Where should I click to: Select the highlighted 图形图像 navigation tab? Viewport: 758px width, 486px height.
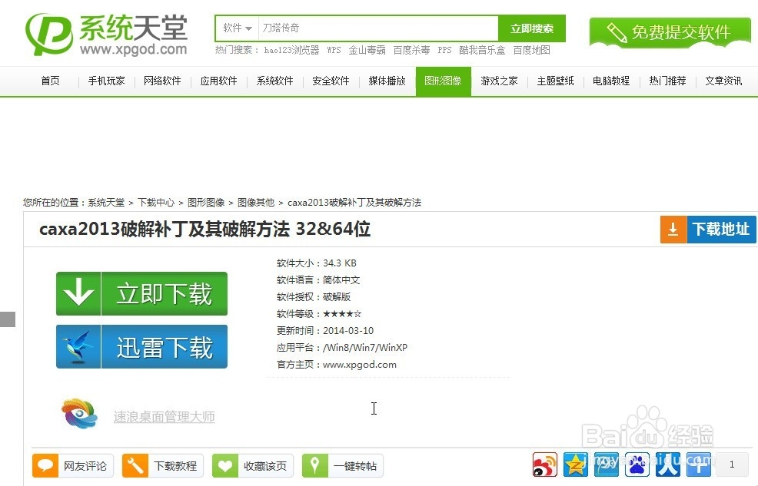(x=444, y=81)
